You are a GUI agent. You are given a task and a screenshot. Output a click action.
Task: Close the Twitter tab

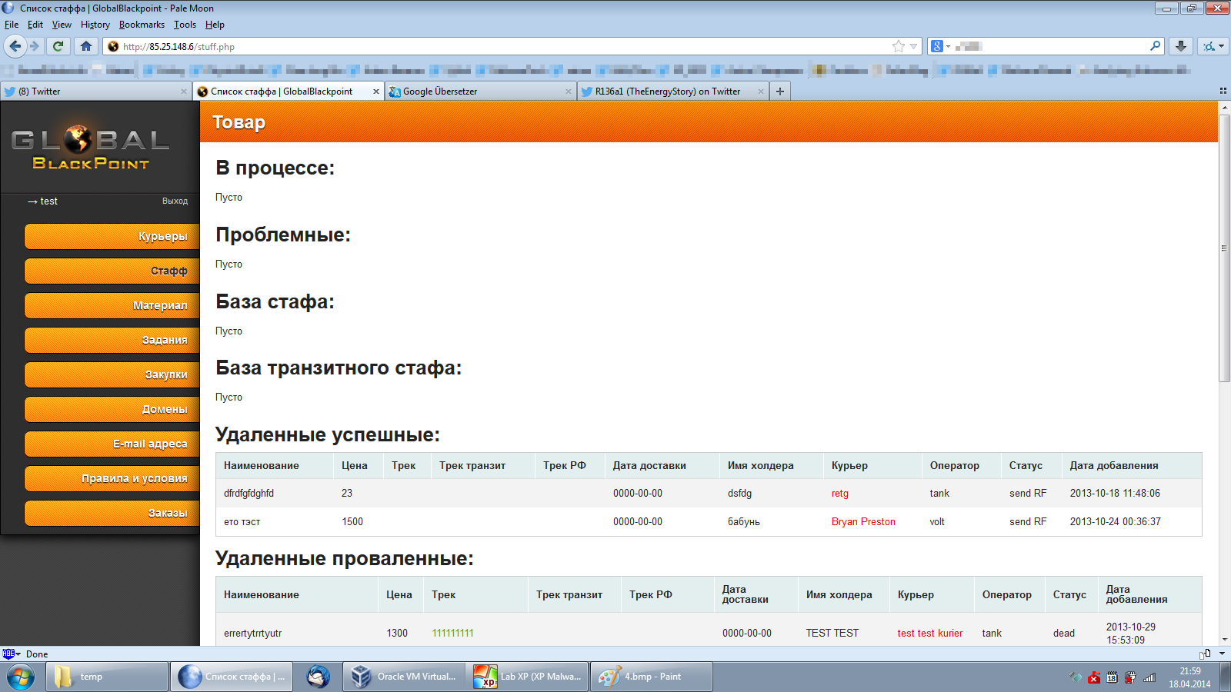coord(184,91)
